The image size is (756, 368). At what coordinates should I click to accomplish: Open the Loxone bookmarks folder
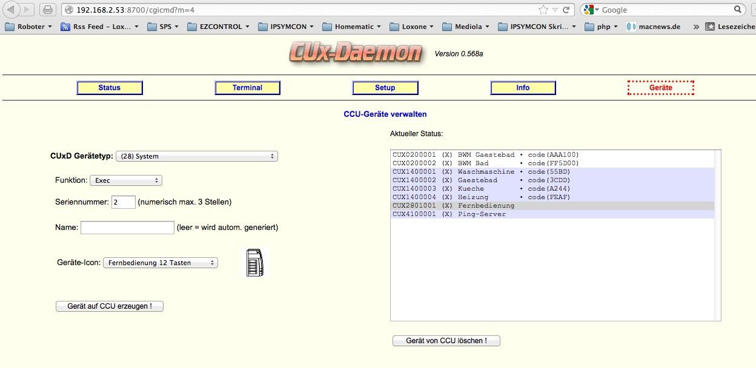point(412,27)
